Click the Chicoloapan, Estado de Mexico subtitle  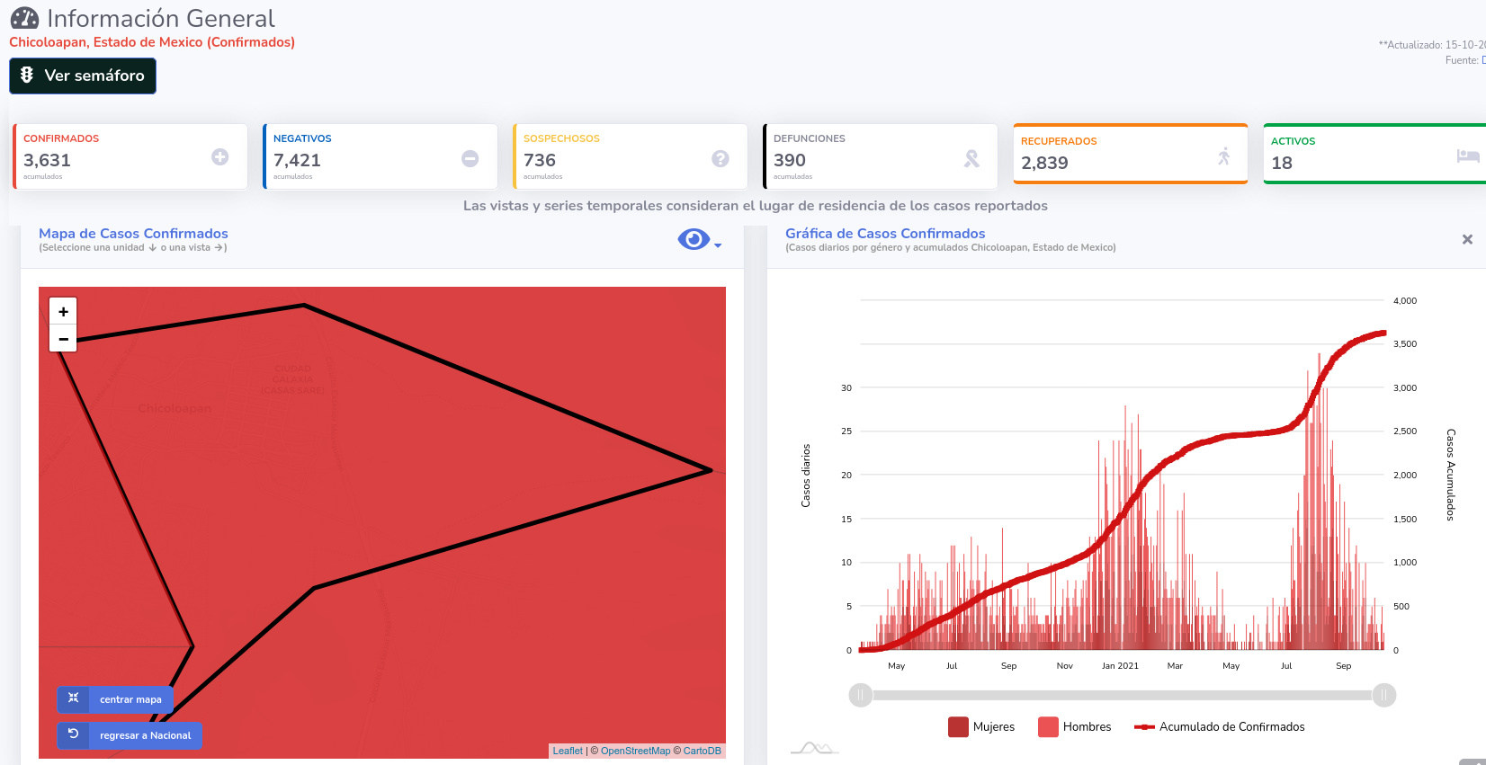coord(152,42)
